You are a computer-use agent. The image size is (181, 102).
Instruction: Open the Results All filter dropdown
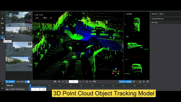(161, 14)
